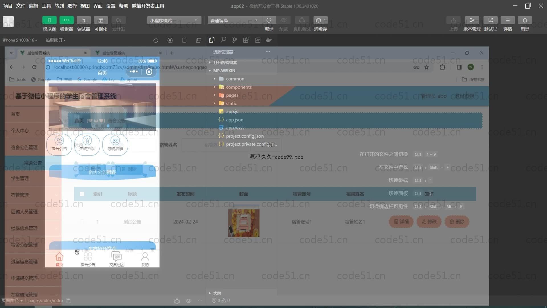Open the explorer files icon

[x=212, y=40]
